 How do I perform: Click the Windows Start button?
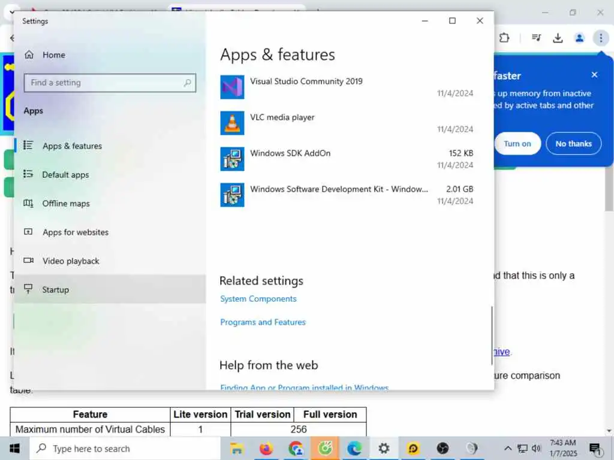14,448
